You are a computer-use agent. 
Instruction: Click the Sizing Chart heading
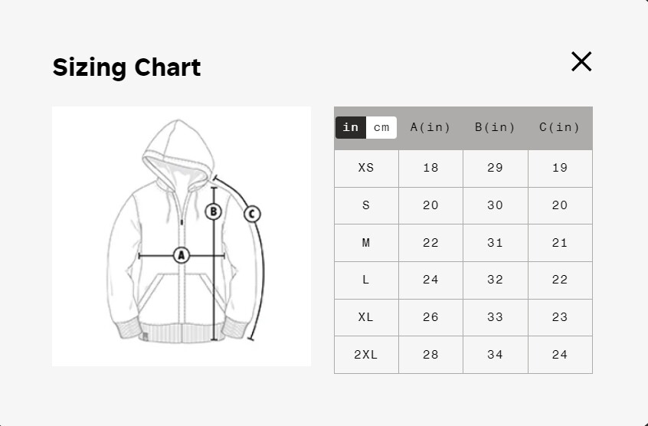126,67
